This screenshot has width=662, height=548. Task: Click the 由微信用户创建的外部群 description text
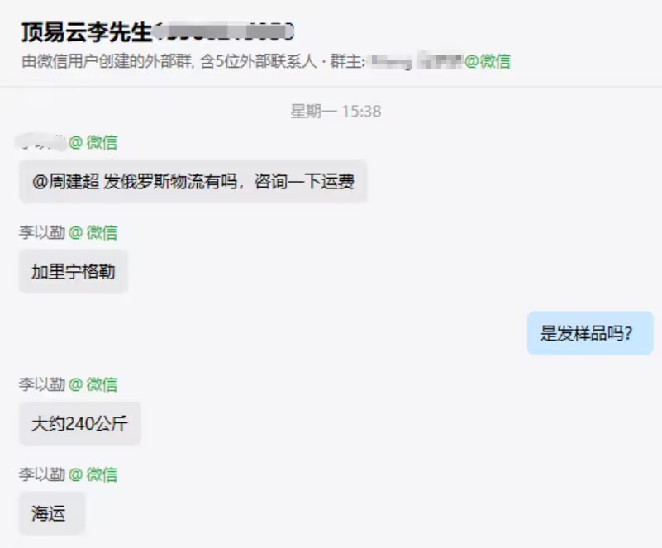pyautogui.click(x=107, y=62)
